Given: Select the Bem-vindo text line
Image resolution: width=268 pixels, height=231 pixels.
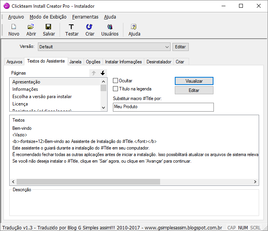Looking at the screenshot, I should pyautogui.click(x=22, y=128).
